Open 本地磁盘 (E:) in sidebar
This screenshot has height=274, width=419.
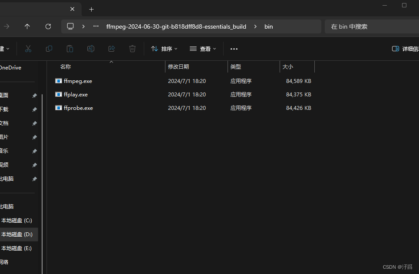tap(16, 248)
